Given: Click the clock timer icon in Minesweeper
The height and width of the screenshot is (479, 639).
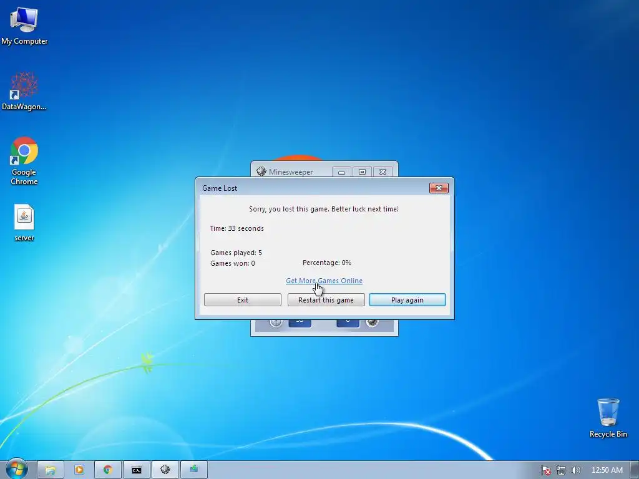Looking at the screenshot, I should tap(276, 322).
